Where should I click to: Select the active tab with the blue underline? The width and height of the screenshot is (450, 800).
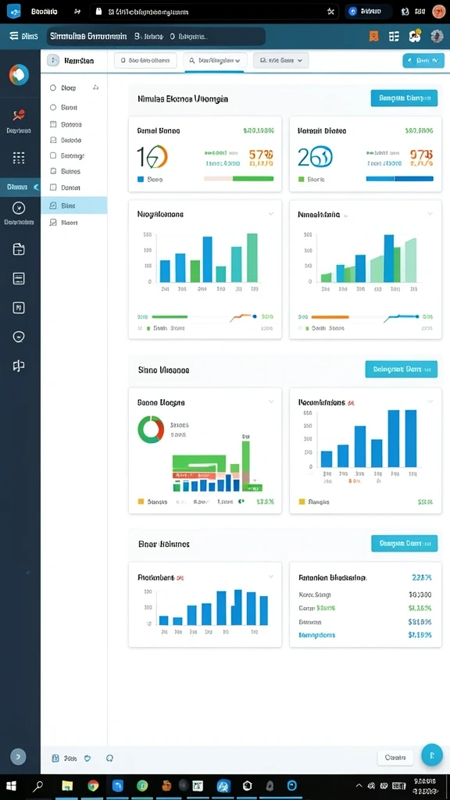point(215,60)
